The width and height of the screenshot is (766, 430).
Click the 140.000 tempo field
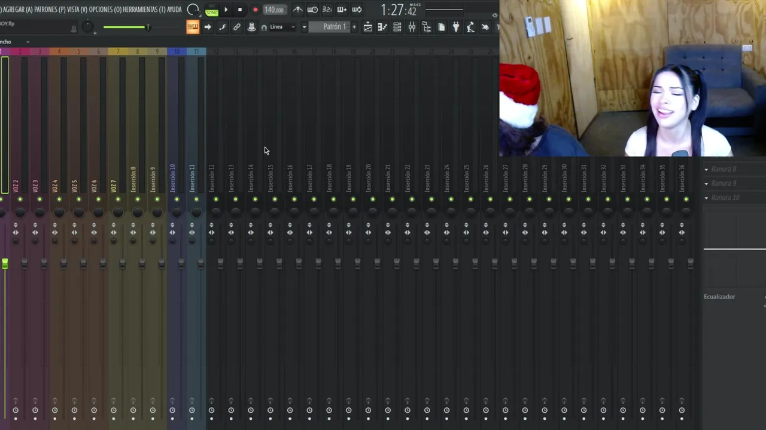click(274, 10)
